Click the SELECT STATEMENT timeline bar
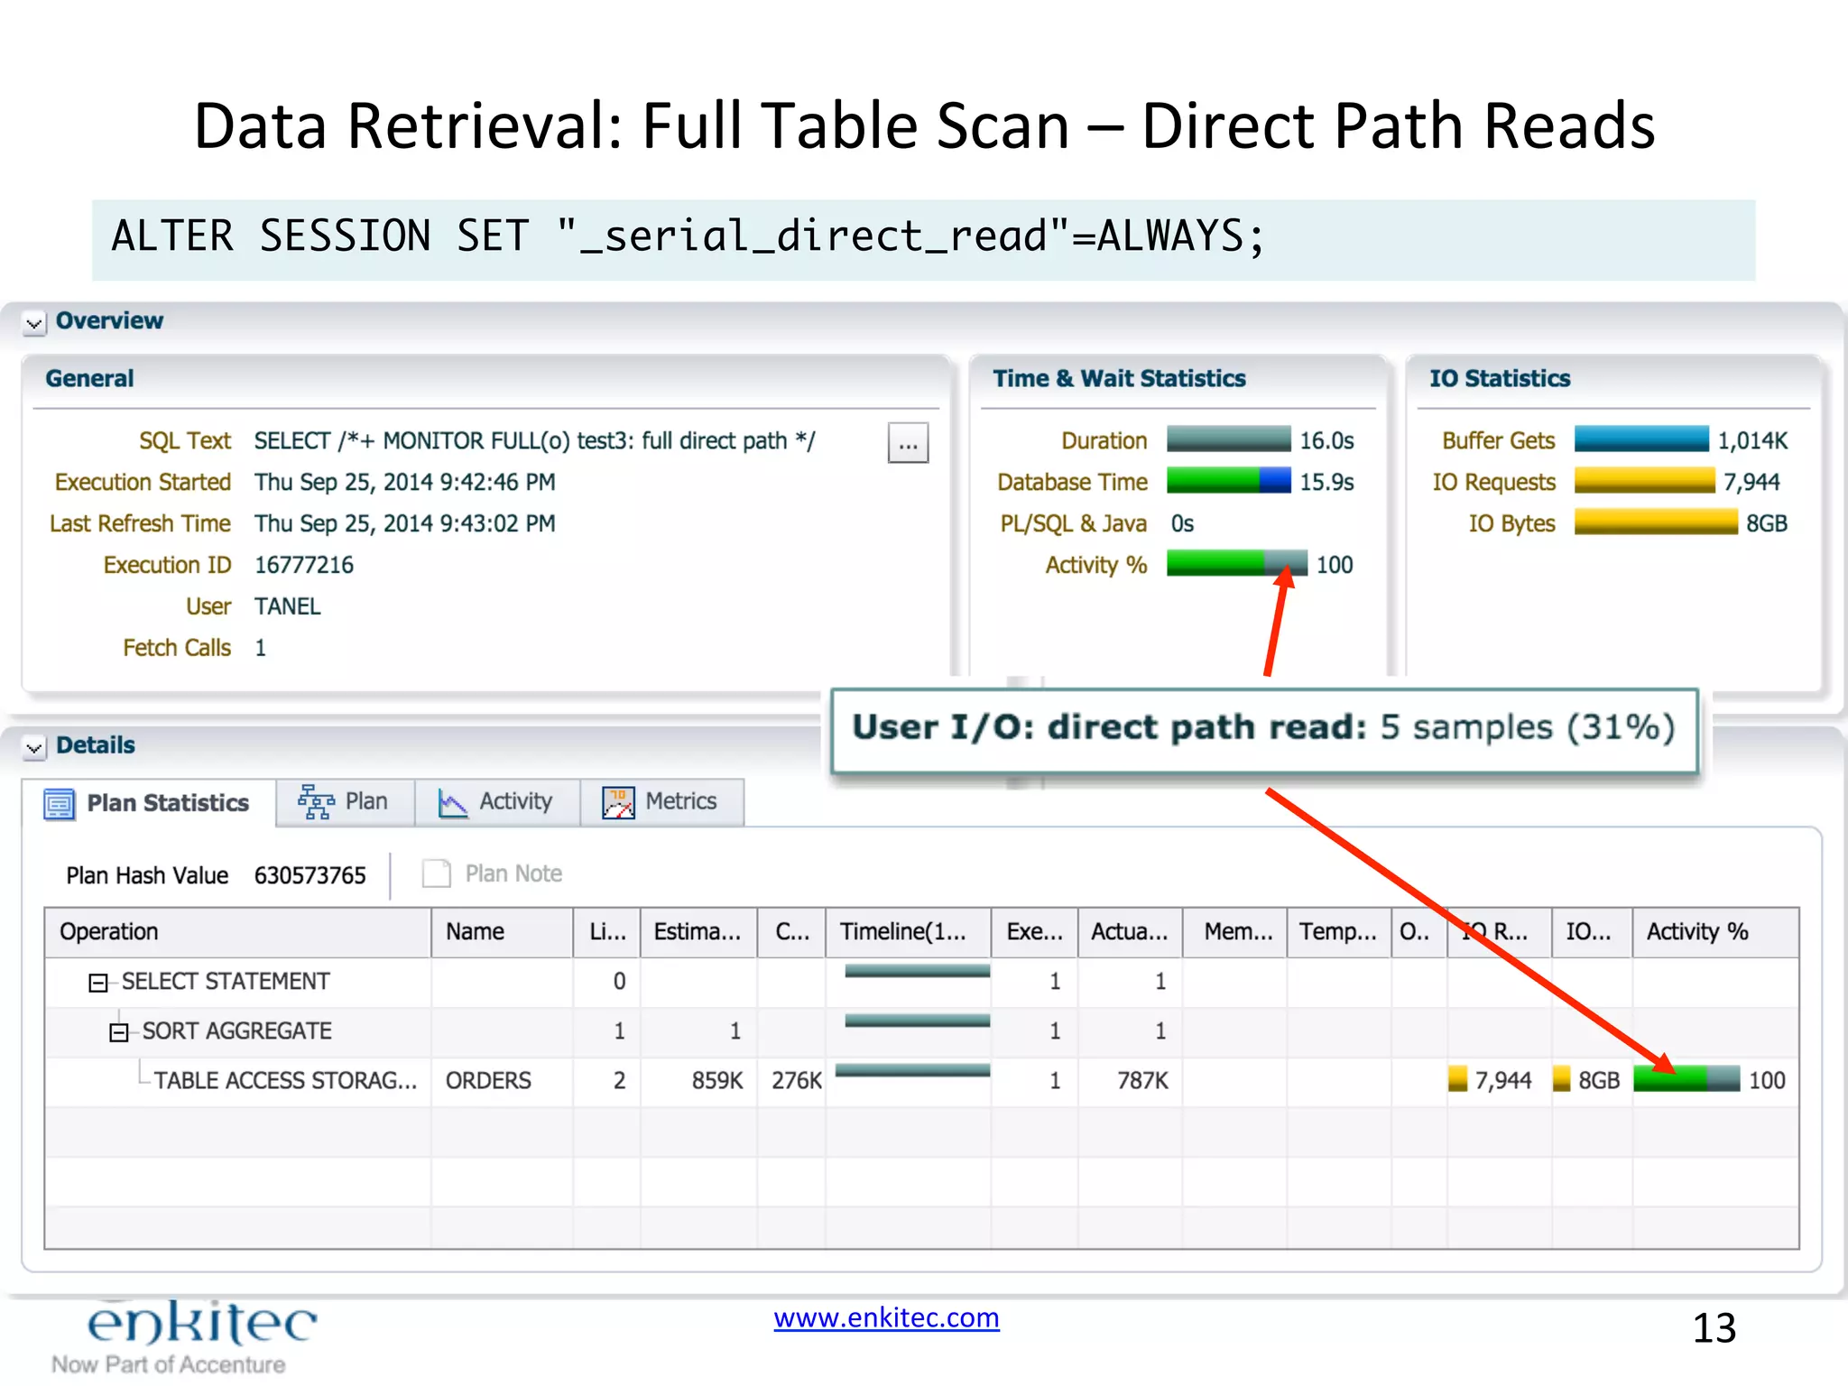 tap(918, 972)
